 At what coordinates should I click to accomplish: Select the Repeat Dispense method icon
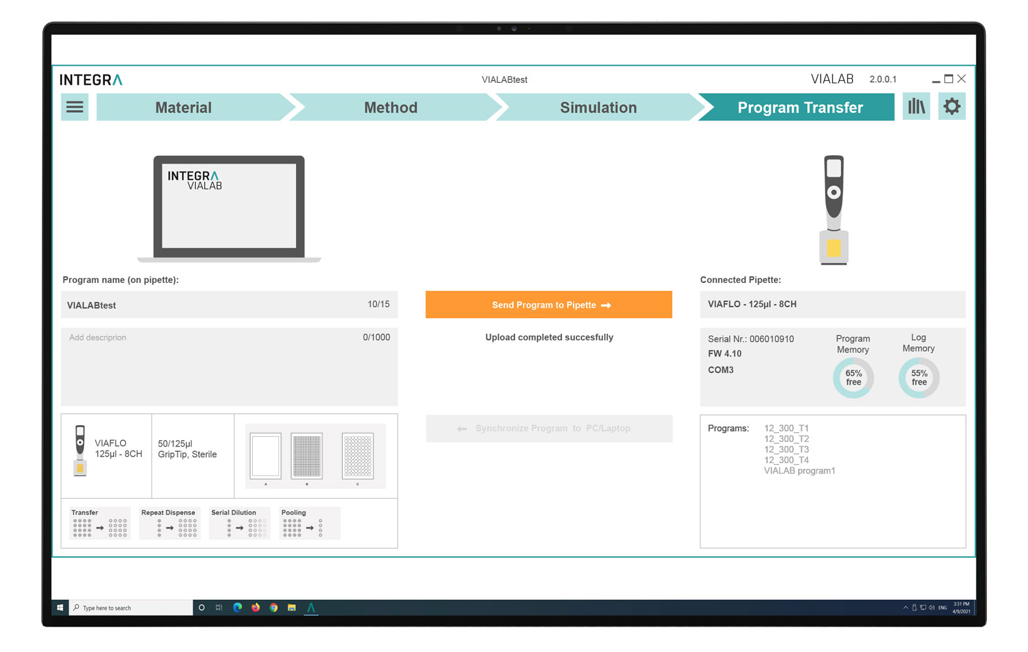click(x=169, y=524)
